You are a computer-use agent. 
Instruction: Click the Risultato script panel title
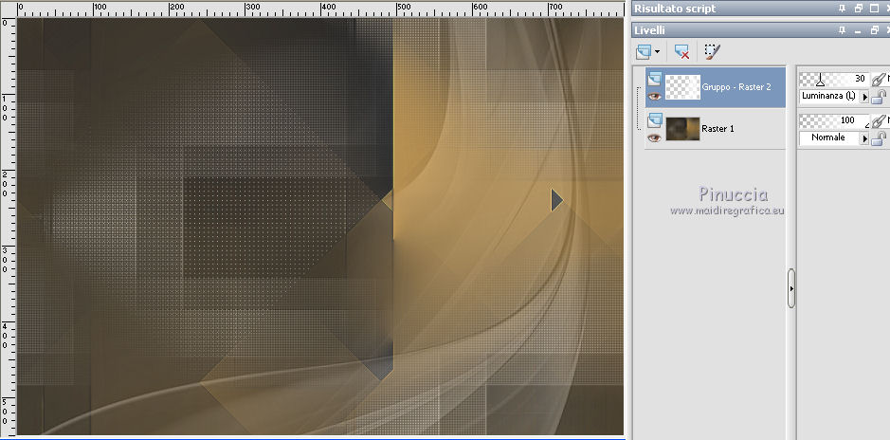coord(675,9)
